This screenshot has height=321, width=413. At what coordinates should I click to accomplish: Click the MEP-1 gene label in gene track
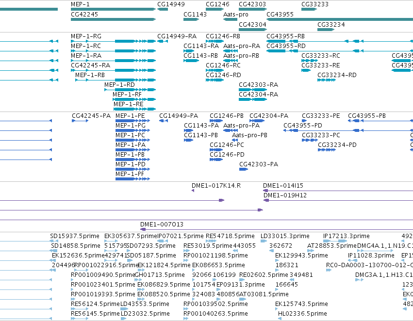pyautogui.click(x=80, y=4)
